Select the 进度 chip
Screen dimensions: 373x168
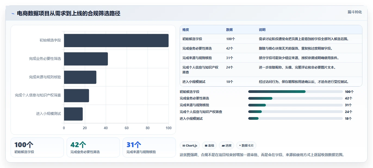pos(226,146)
